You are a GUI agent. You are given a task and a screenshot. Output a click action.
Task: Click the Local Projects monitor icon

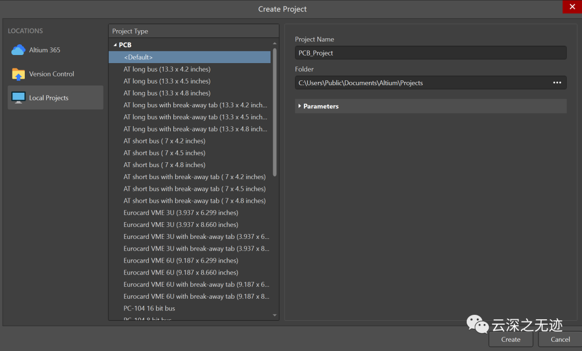point(18,98)
